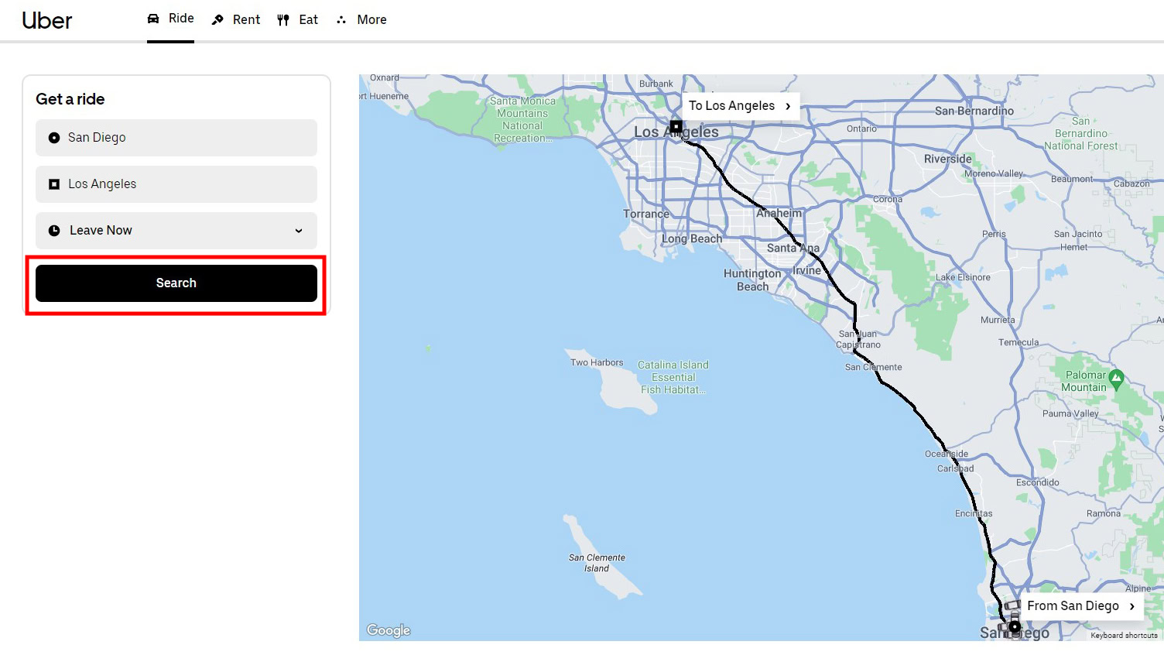Click the car icon beside Ride
The height and width of the screenshot is (655, 1164).
tap(153, 19)
